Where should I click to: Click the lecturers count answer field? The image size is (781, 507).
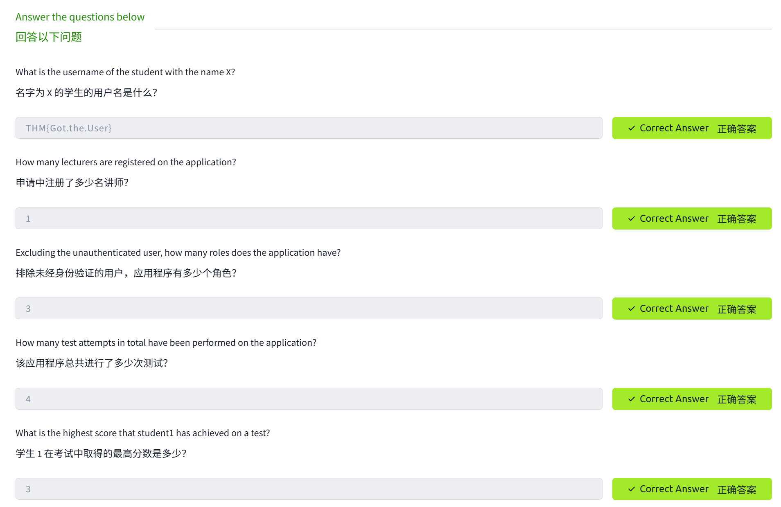[309, 219]
